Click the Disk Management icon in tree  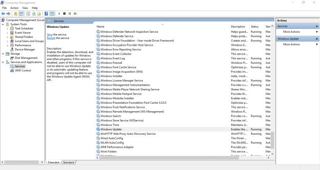coord(12,58)
